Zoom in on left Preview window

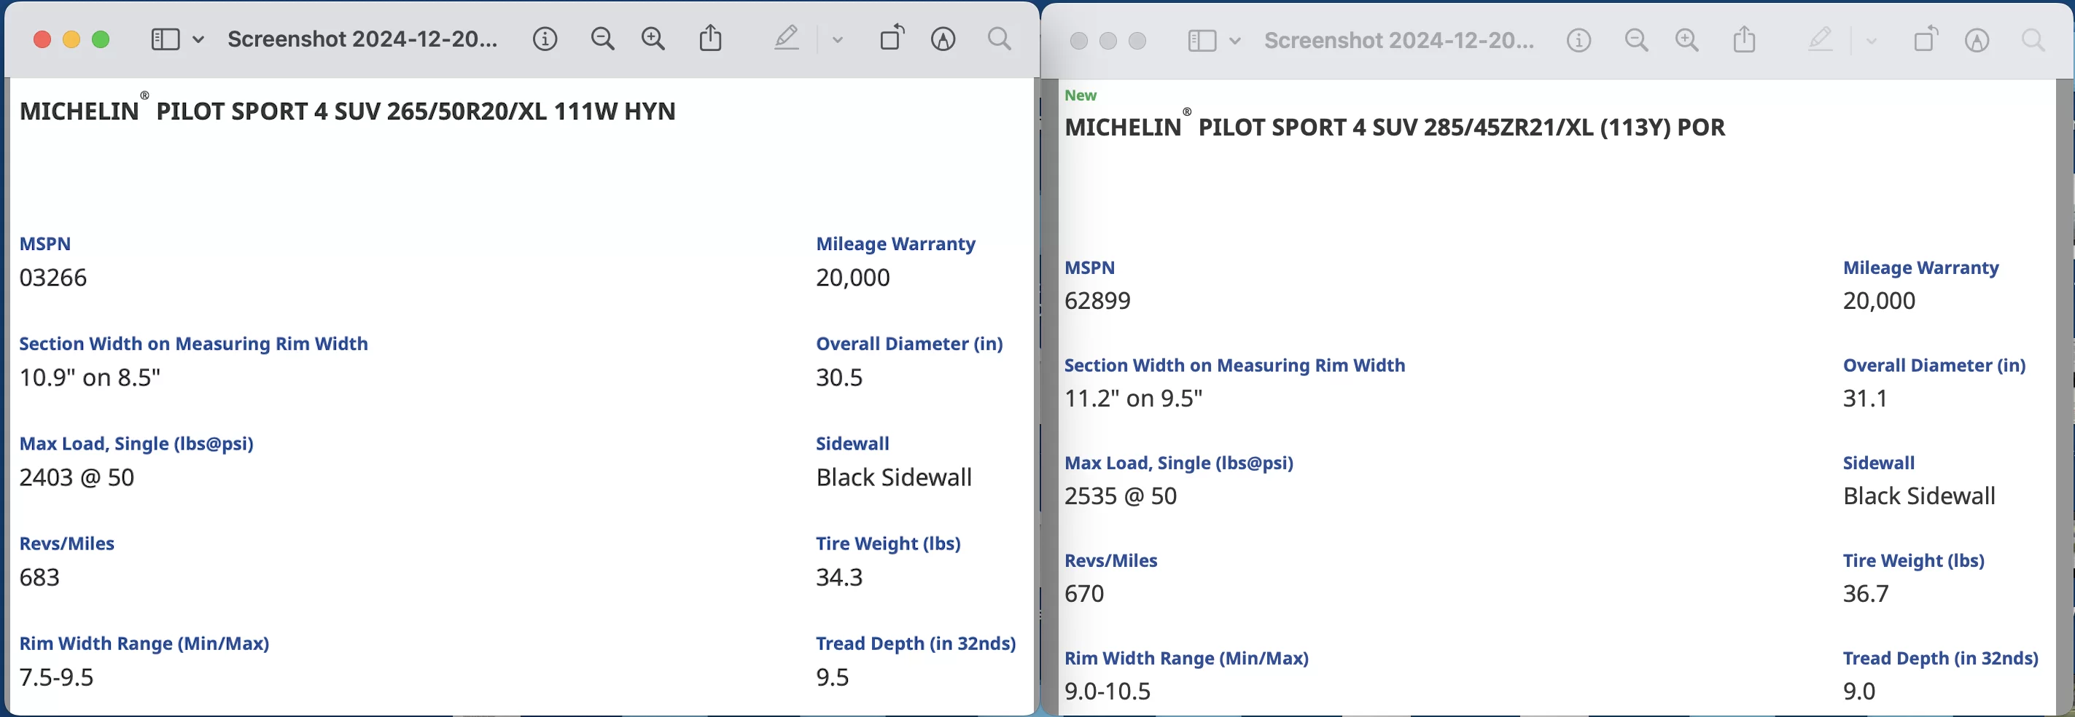[x=653, y=39]
